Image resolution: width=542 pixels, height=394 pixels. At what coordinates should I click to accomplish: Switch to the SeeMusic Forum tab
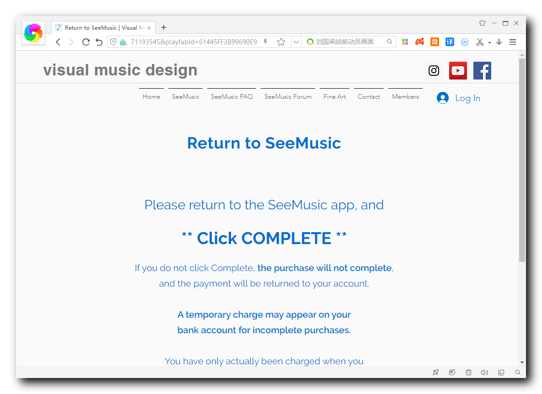(288, 96)
